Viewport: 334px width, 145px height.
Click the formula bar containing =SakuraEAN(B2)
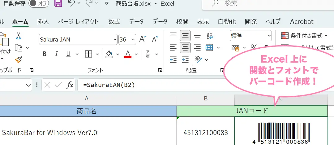(148, 85)
